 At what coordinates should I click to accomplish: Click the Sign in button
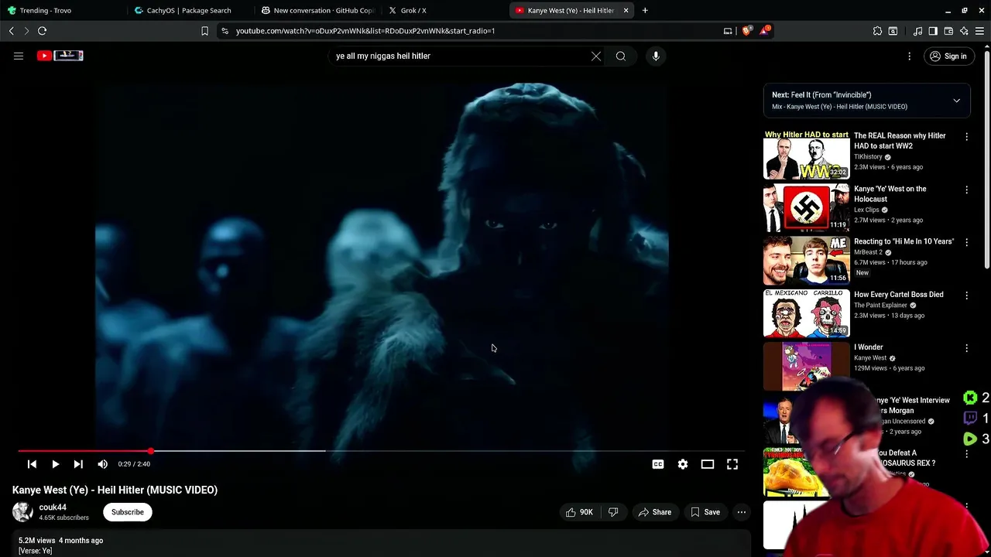pyautogui.click(x=948, y=56)
